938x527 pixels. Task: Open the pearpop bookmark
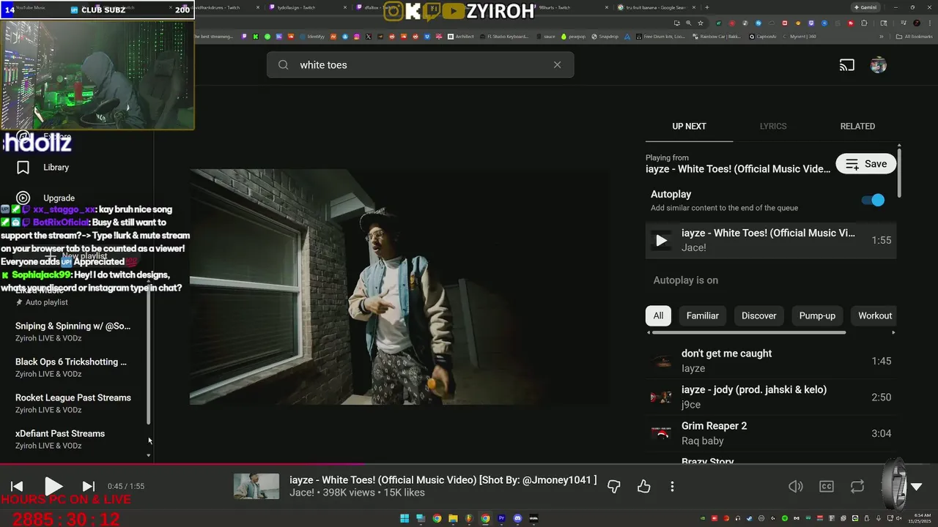[573, 36]
